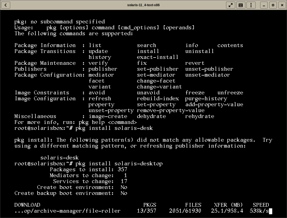
Task: Click the 'rebuild-index' command text
Action: 158,98
